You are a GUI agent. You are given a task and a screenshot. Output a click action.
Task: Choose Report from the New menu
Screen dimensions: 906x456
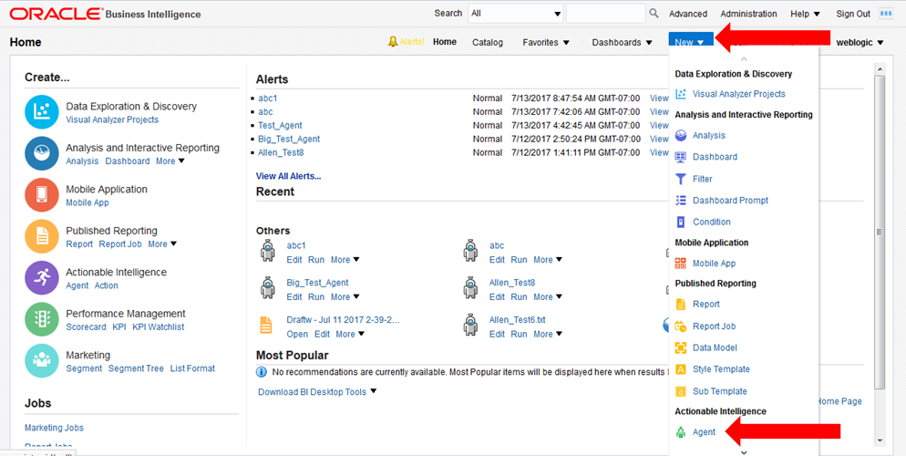706,304
